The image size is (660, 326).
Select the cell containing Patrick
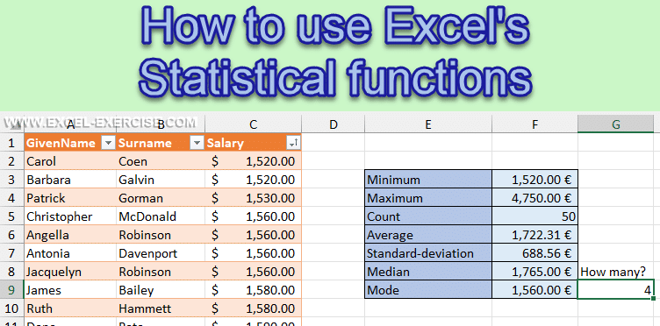point(70,198)
